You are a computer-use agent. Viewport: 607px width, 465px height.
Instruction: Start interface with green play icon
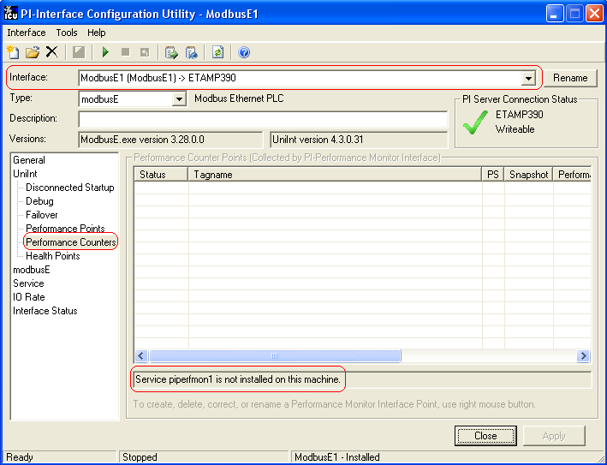pos(105,52)
